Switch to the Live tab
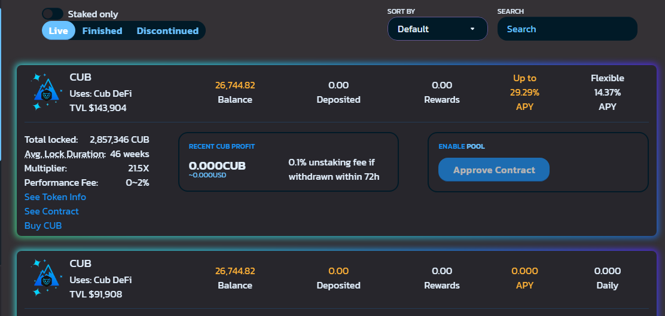The width and height of the screenshot is (665, 316). click(x=59, y=30)
